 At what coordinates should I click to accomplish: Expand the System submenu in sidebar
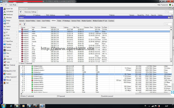click(17, 47)
